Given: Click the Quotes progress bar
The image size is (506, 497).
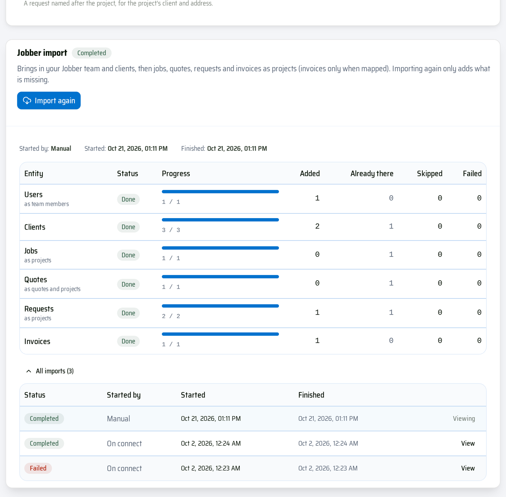Looking at the screenshot, I should point(220,277).
